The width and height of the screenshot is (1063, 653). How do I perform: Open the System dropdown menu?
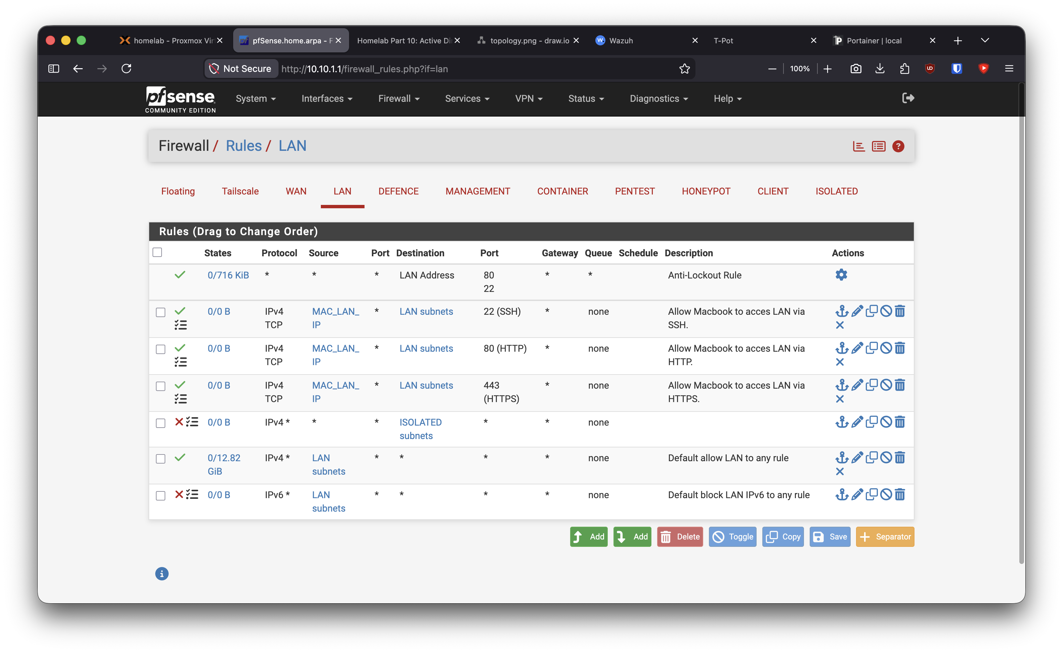pos(256,98)
